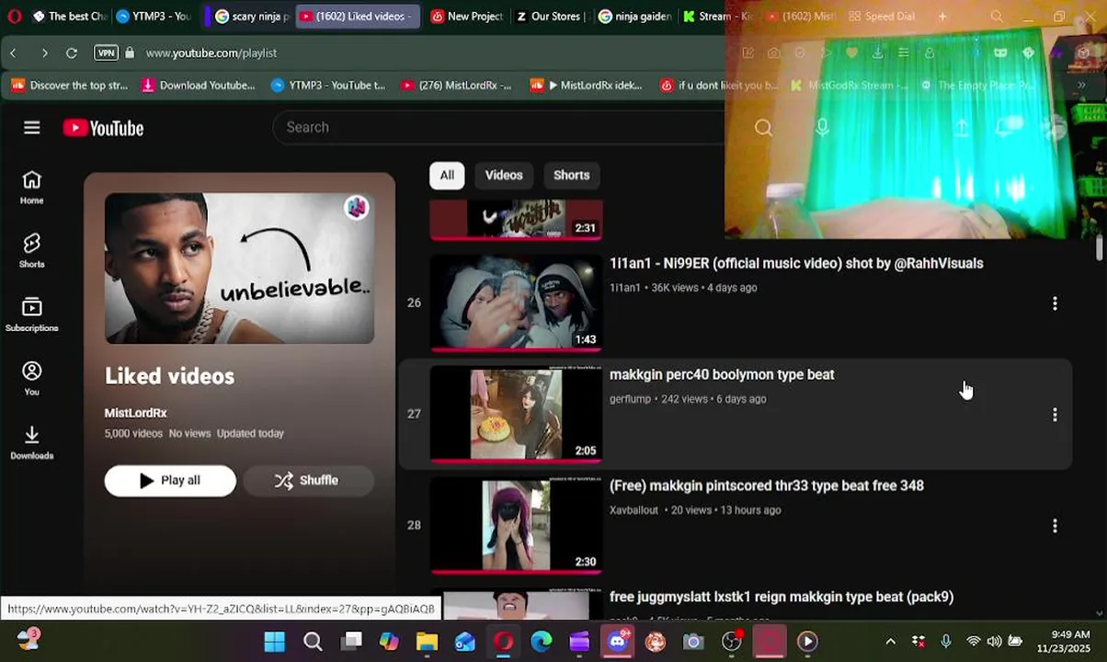1107x662 pixels.
Task: Click 'free juggmyslatt lxstk1 reign' video title
Action: coord(782,597)
